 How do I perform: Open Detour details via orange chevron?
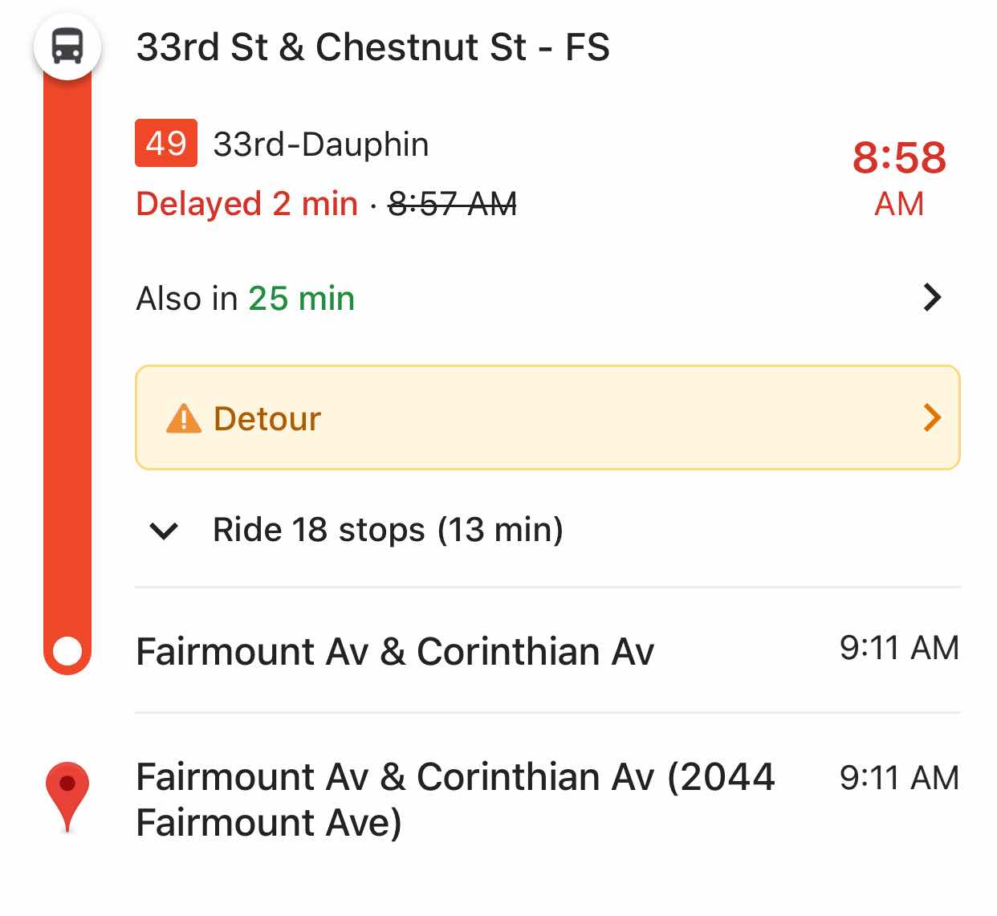(932, 417)
